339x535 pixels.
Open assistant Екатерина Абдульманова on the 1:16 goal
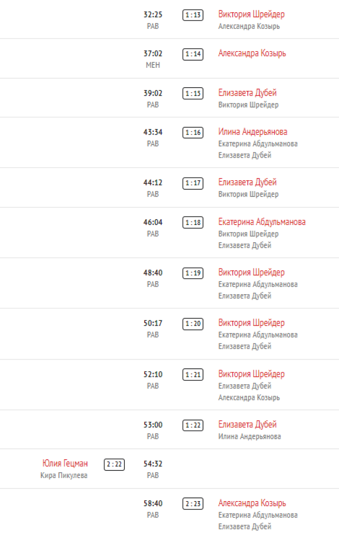click(258, 144)
